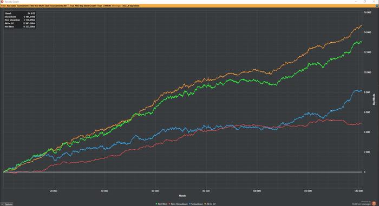379x206 pixels.
Task: Click the filter icon on the orange bar
Action: click(377, 5)
